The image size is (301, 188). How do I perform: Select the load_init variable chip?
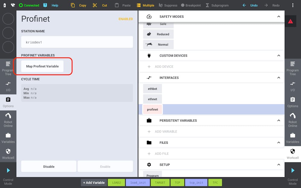[x=138, y=183]
